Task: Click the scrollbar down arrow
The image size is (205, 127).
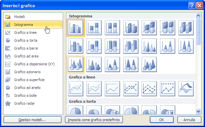Action: click(x=198, y=111)
